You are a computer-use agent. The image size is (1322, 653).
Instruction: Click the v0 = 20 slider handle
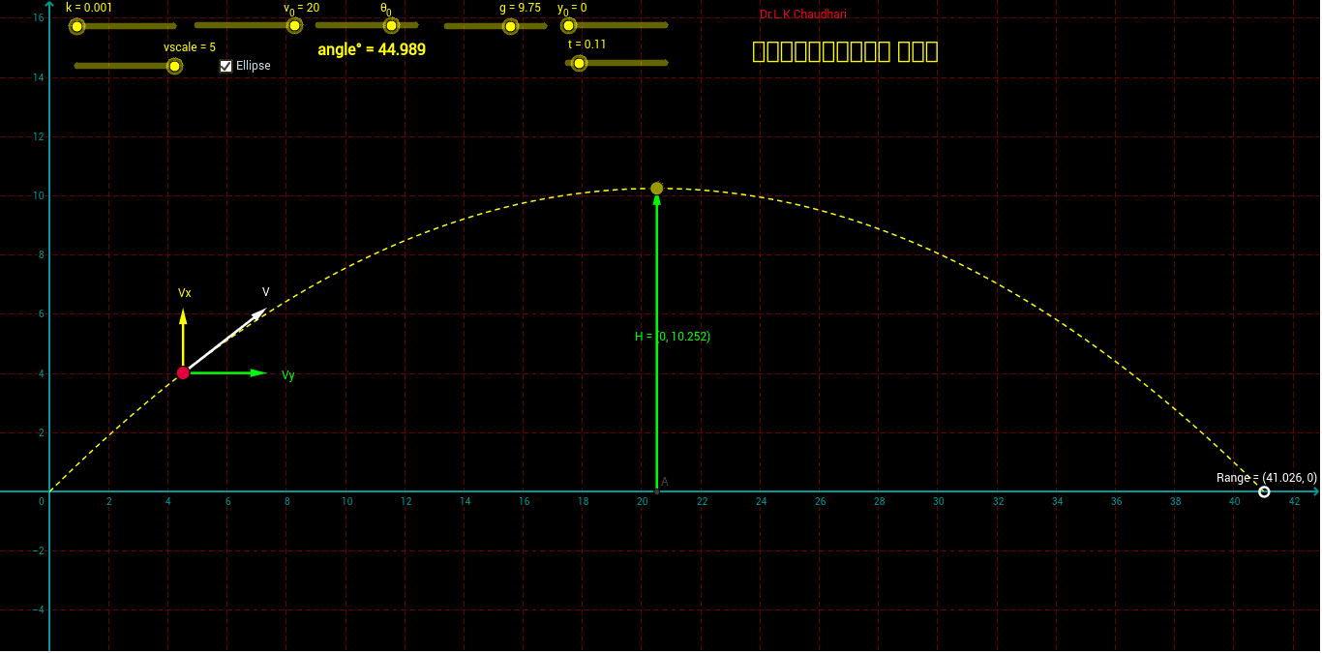(292, 26)
